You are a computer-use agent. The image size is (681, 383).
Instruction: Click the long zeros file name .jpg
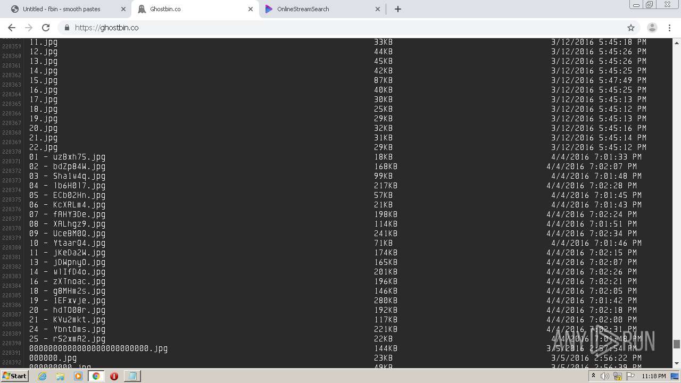point(98,348)
